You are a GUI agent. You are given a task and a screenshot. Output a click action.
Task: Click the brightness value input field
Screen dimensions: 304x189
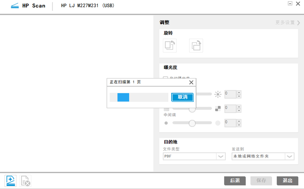tap(230, 94)
